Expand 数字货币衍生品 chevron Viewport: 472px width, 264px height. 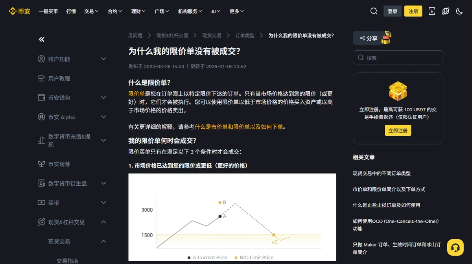point(104,183)
